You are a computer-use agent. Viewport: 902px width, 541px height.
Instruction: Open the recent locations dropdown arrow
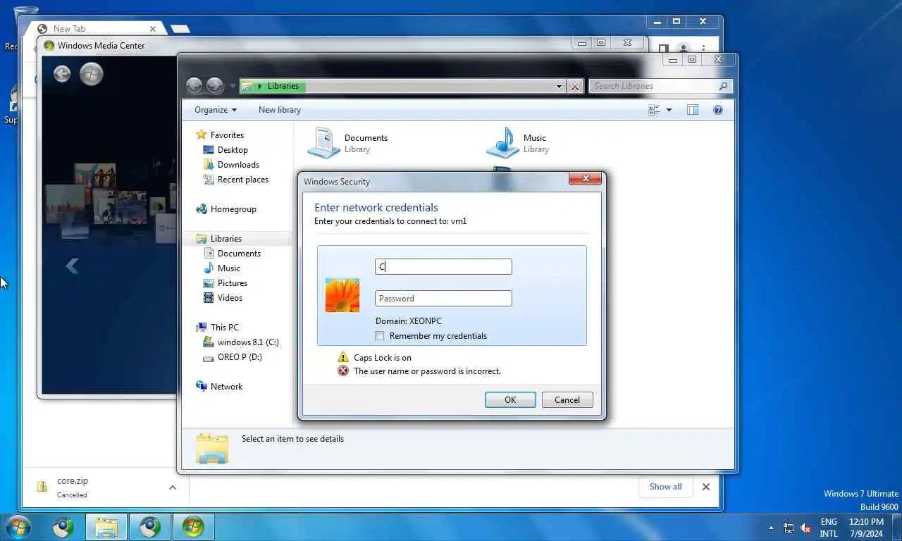point(233,86)
